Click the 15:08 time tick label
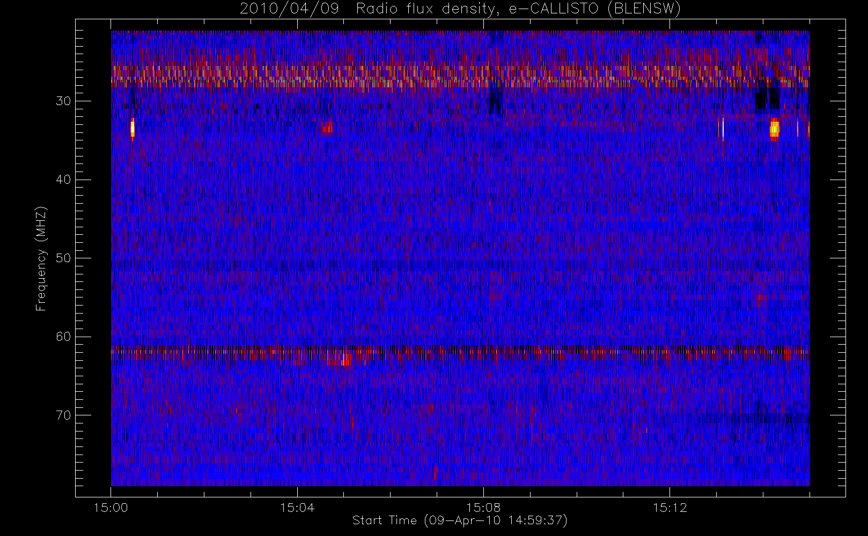 pos(483,508)
